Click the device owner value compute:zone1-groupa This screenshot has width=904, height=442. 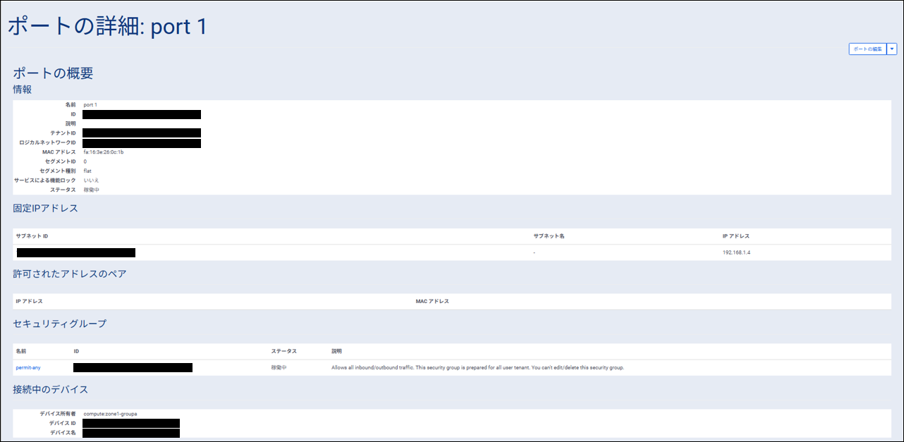click(x=110, y=413)
